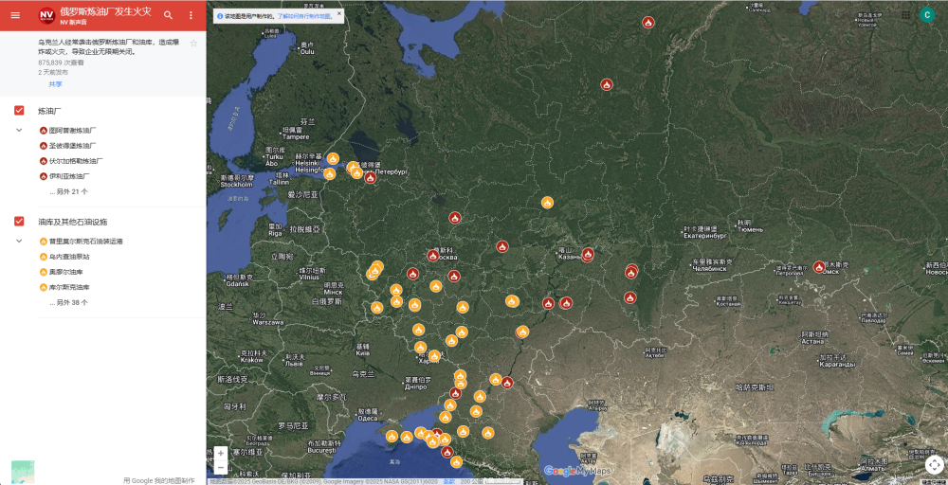Click the 油库及其他石油设施 layer title
948x485 pixels.
[x=73, y=222]
